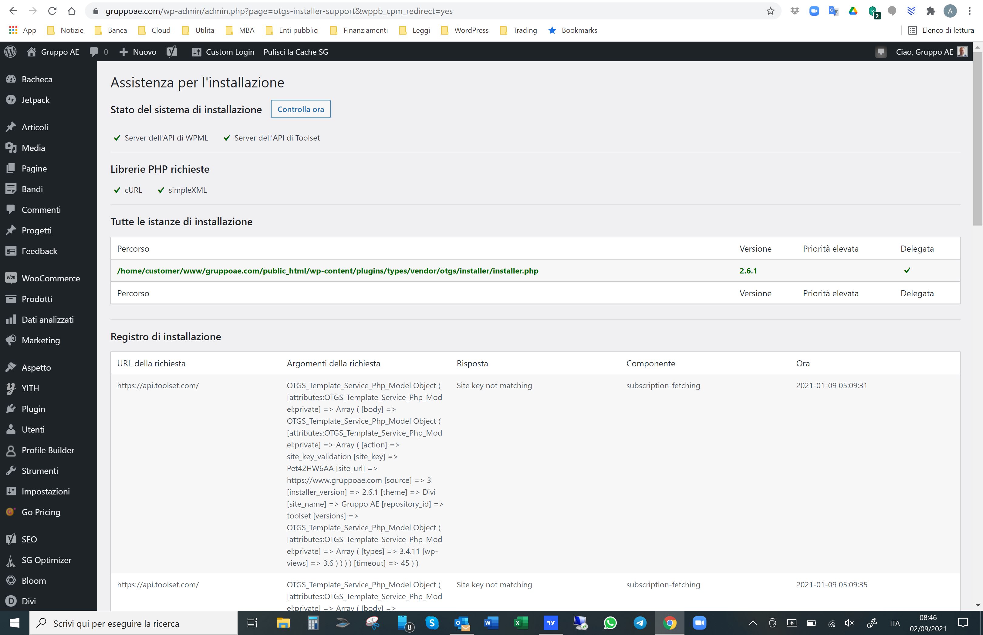Screen dimensions: 983x635
Task: Open the Finanziamenti bookmarks folder
Action: tap(359, 30)
